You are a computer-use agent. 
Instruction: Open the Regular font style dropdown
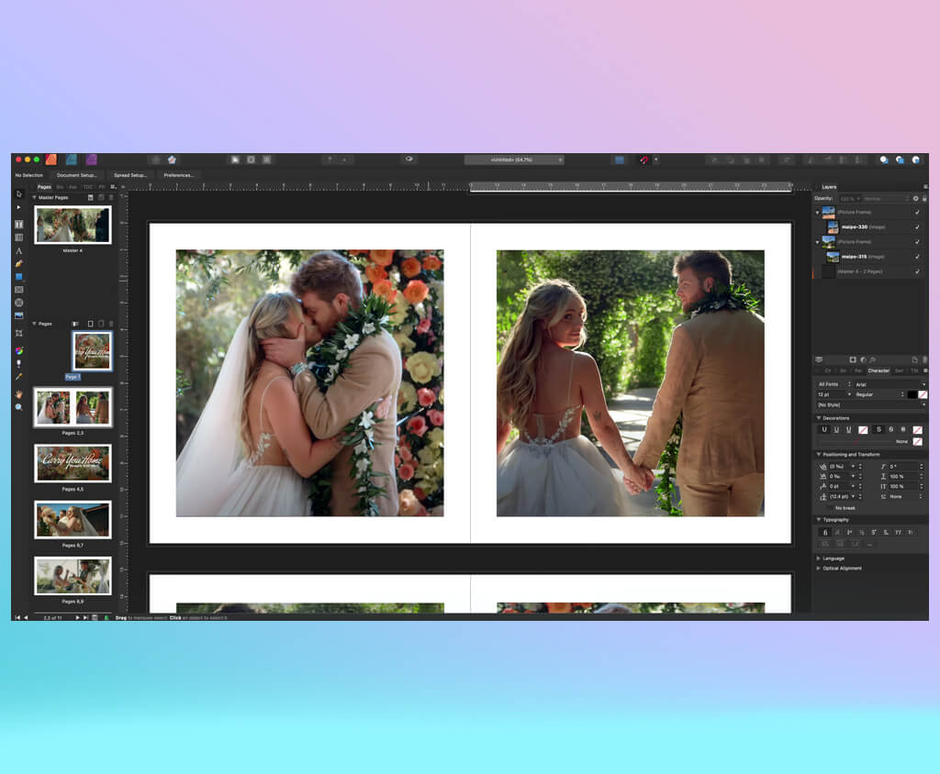879,394
